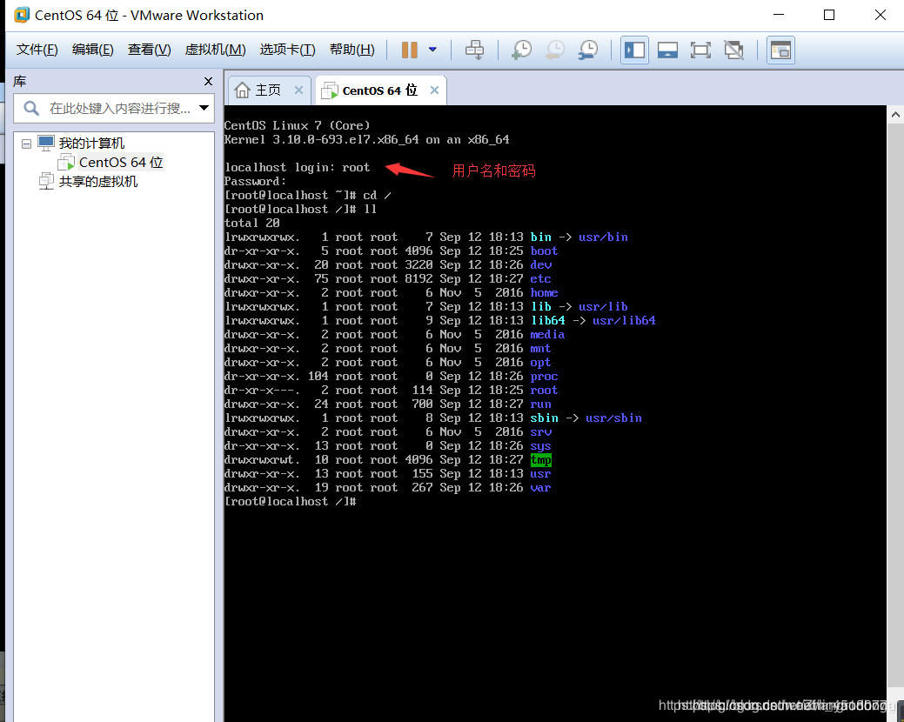Click the usr/lib64 link target text
The height and width of the screenshot is (722, 904).
click(624, 320)
